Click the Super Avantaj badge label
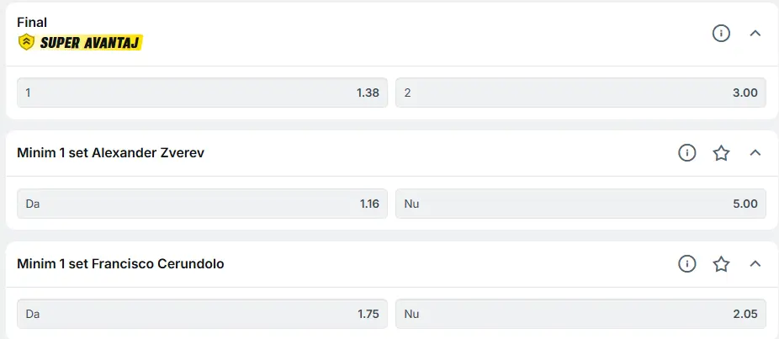779x339 pixels. 90,42
